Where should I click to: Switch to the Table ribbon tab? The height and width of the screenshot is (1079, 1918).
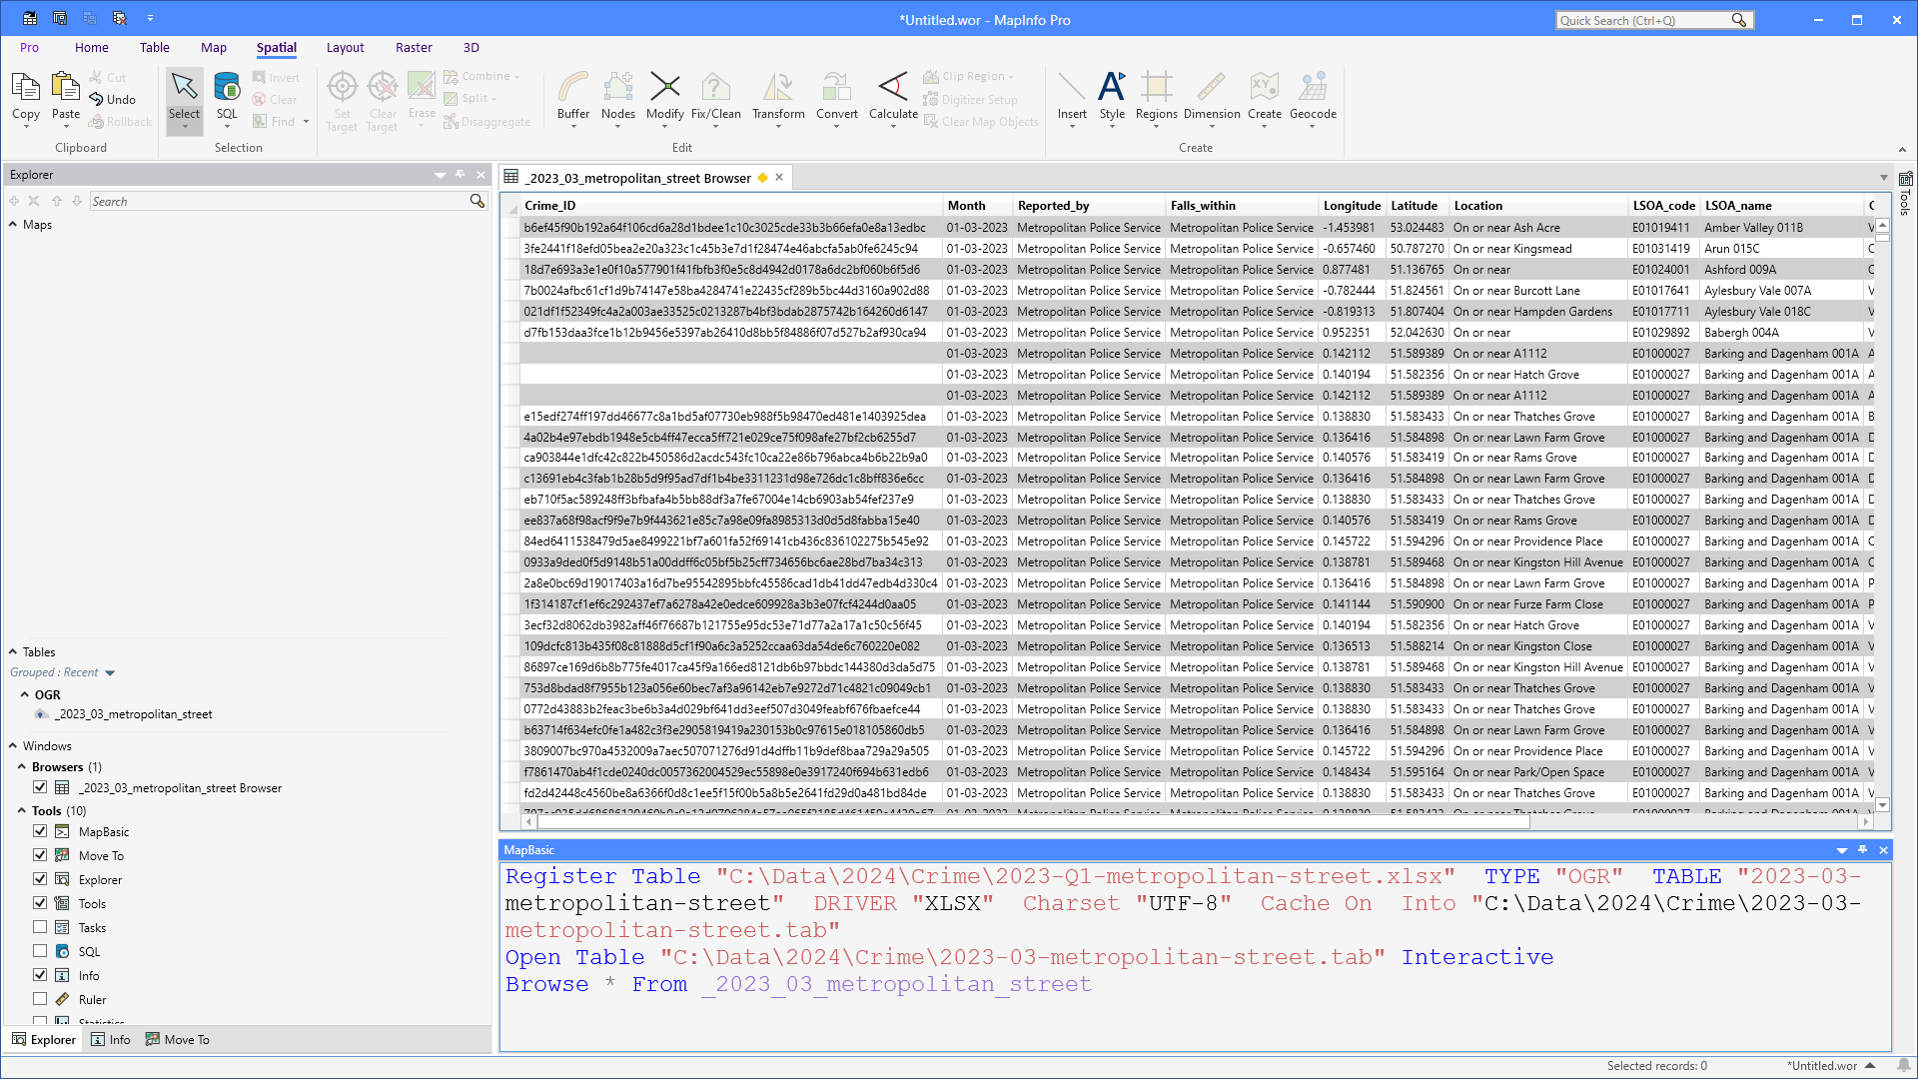pyautogui.click(x=155, y=47)
